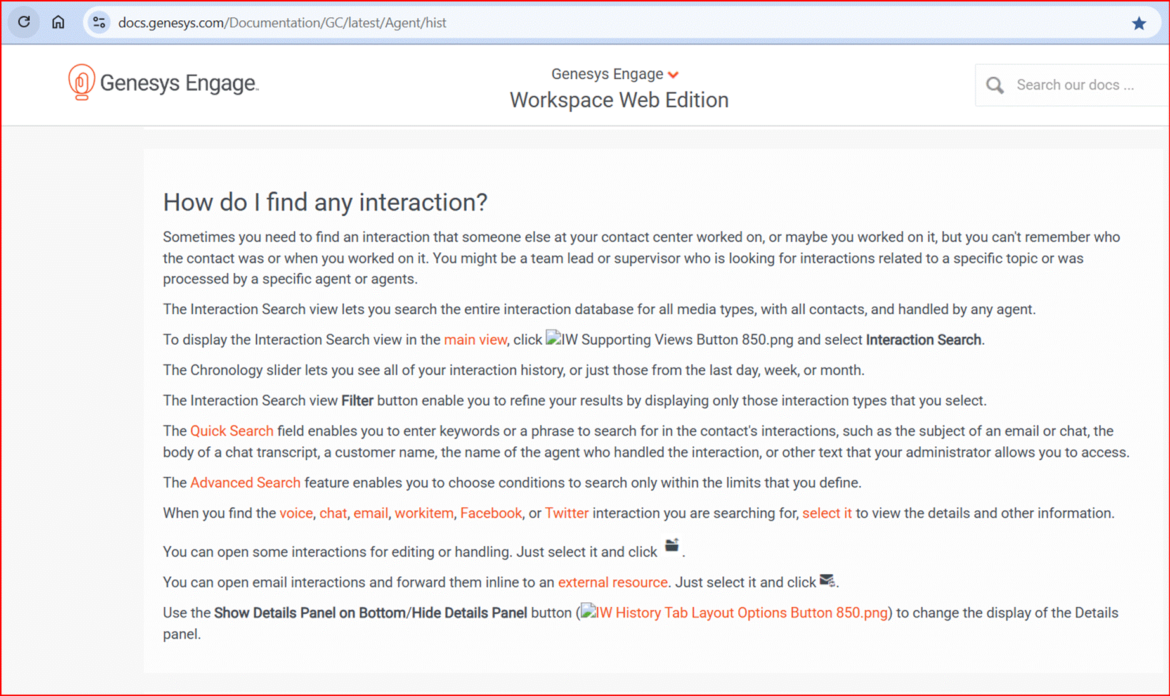Click the open interaction folder icon
The image size is (1170, 696).
click(x=672, y=545)
